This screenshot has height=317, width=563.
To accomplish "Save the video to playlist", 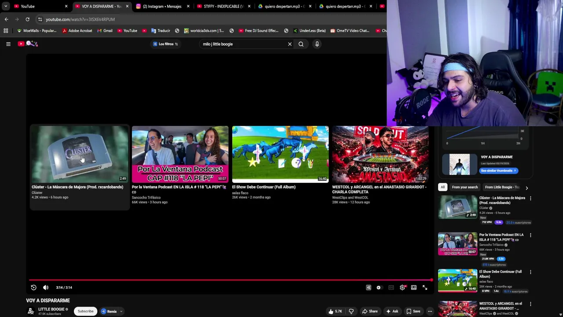I will tap(413, 311).
